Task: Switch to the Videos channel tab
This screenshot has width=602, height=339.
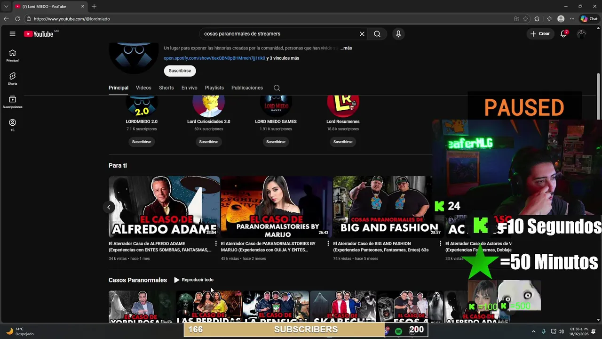Action: [143, 88]
